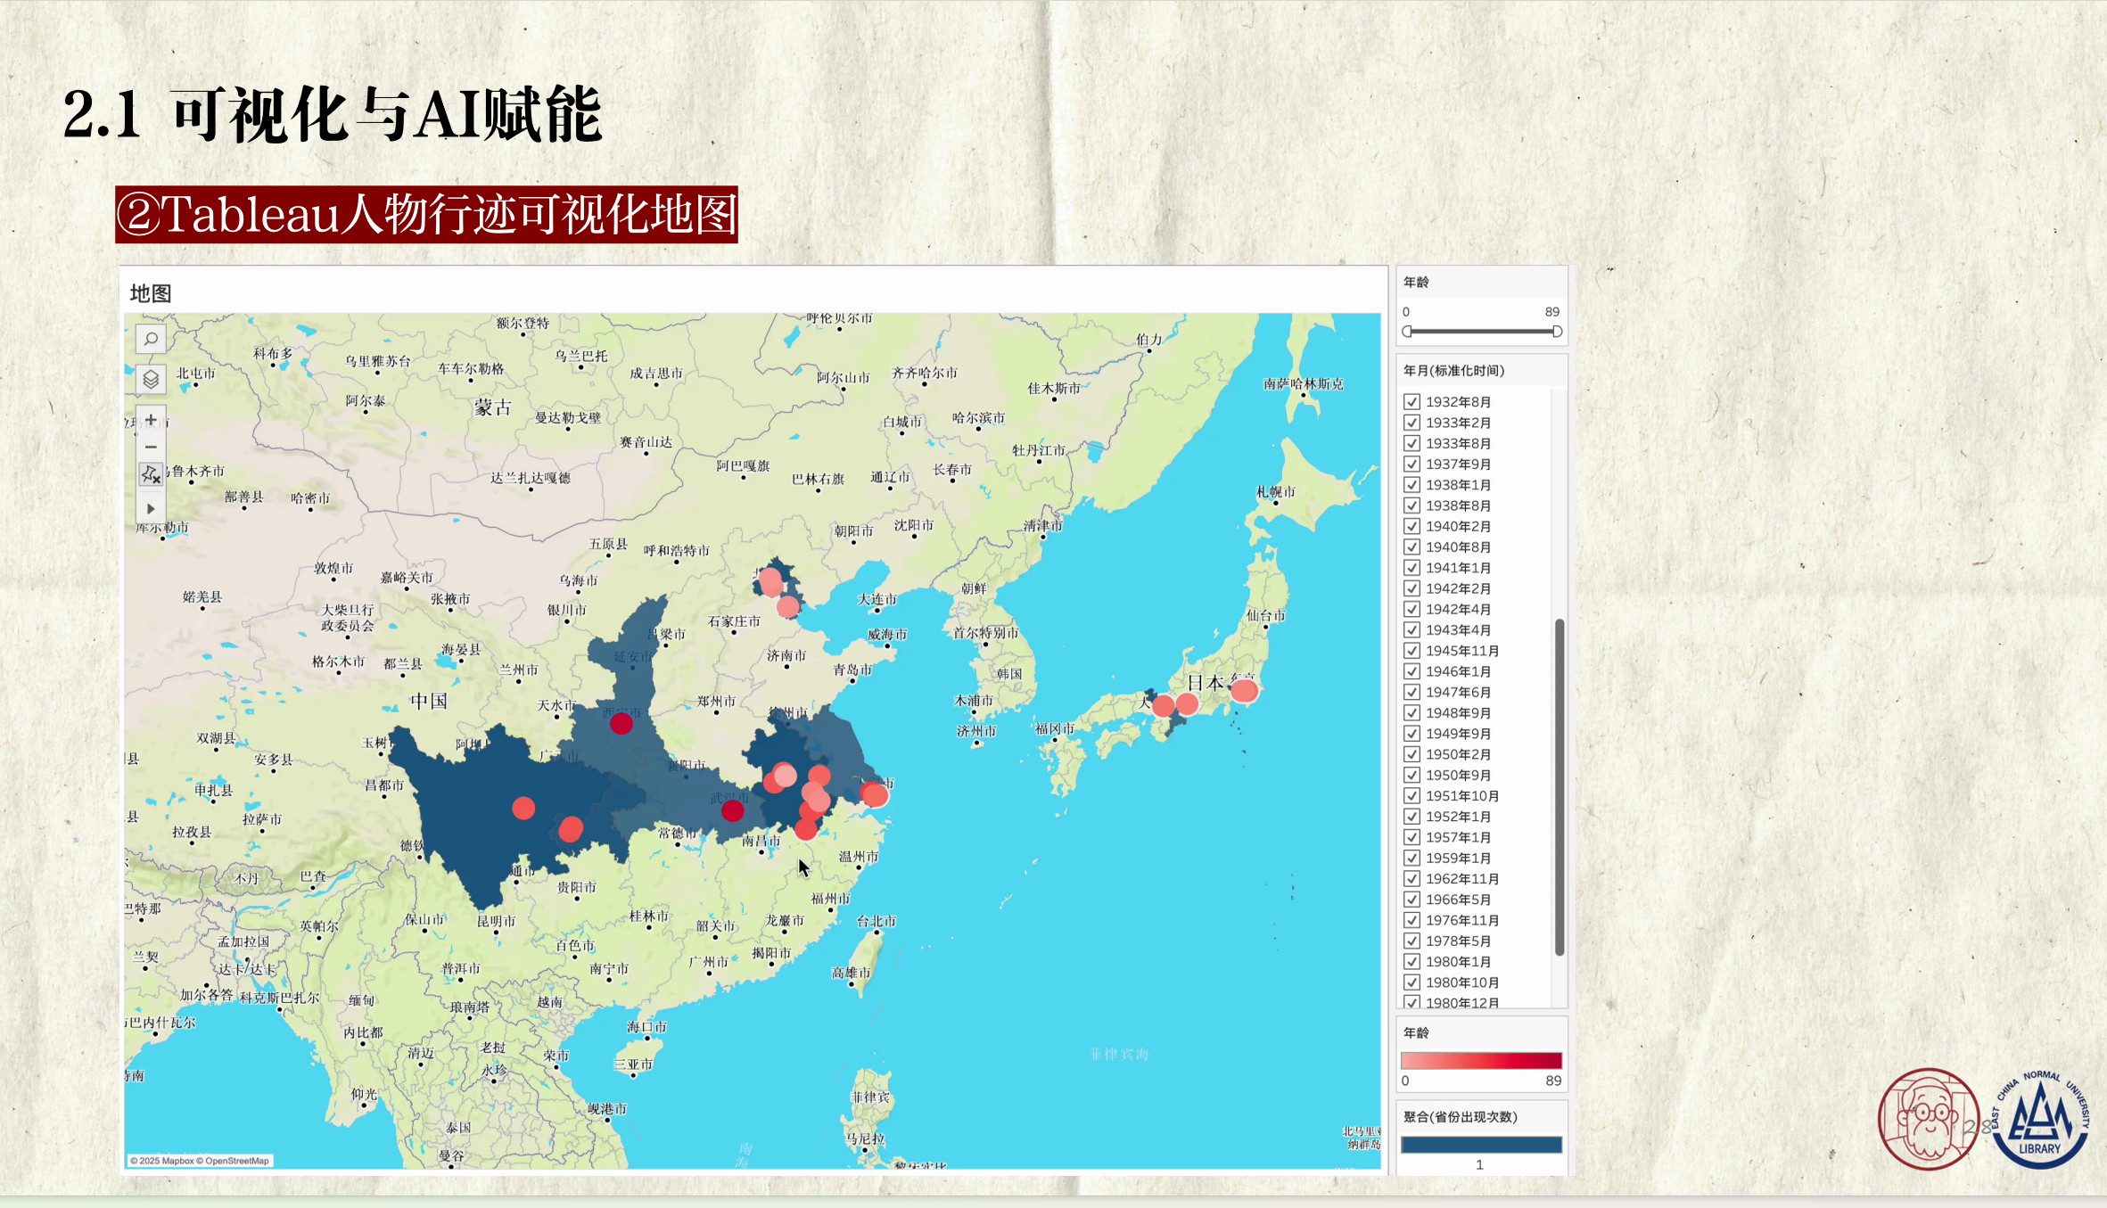This screenshot has width=2107, height=1208.
Task: Click the red marker near Tokyo
Action: tap(1246, 690)
